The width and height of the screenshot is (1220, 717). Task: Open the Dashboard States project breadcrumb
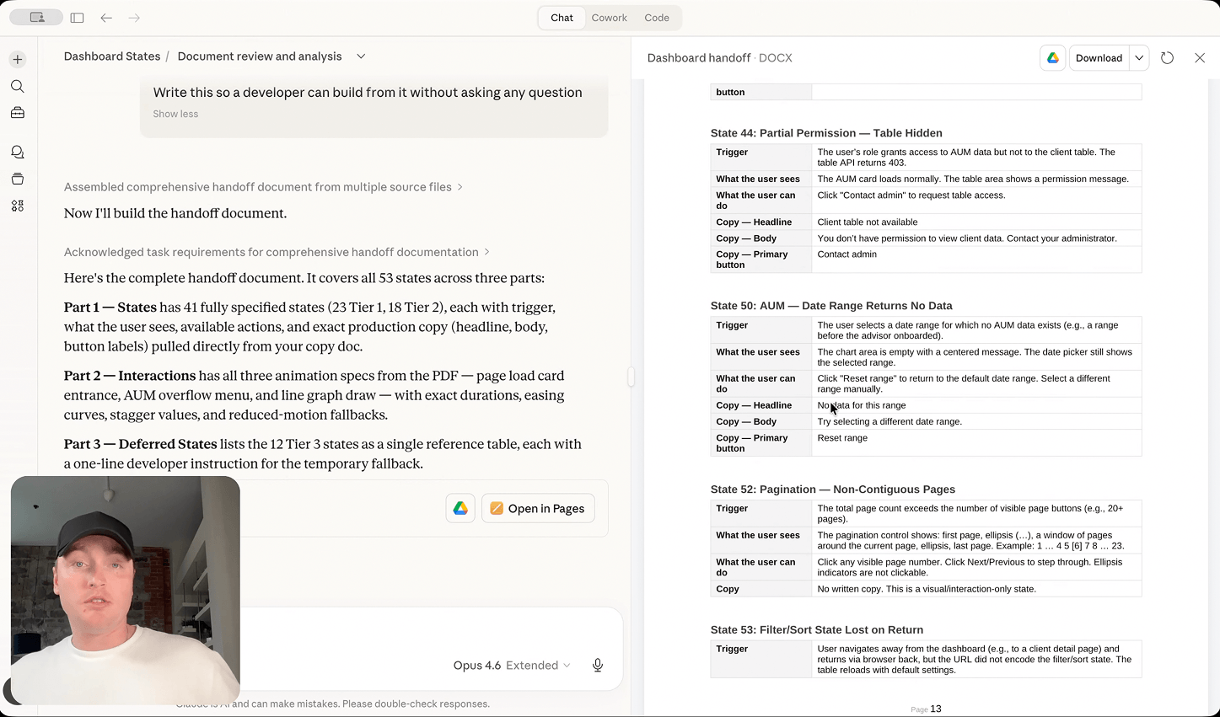coord(112,56)
